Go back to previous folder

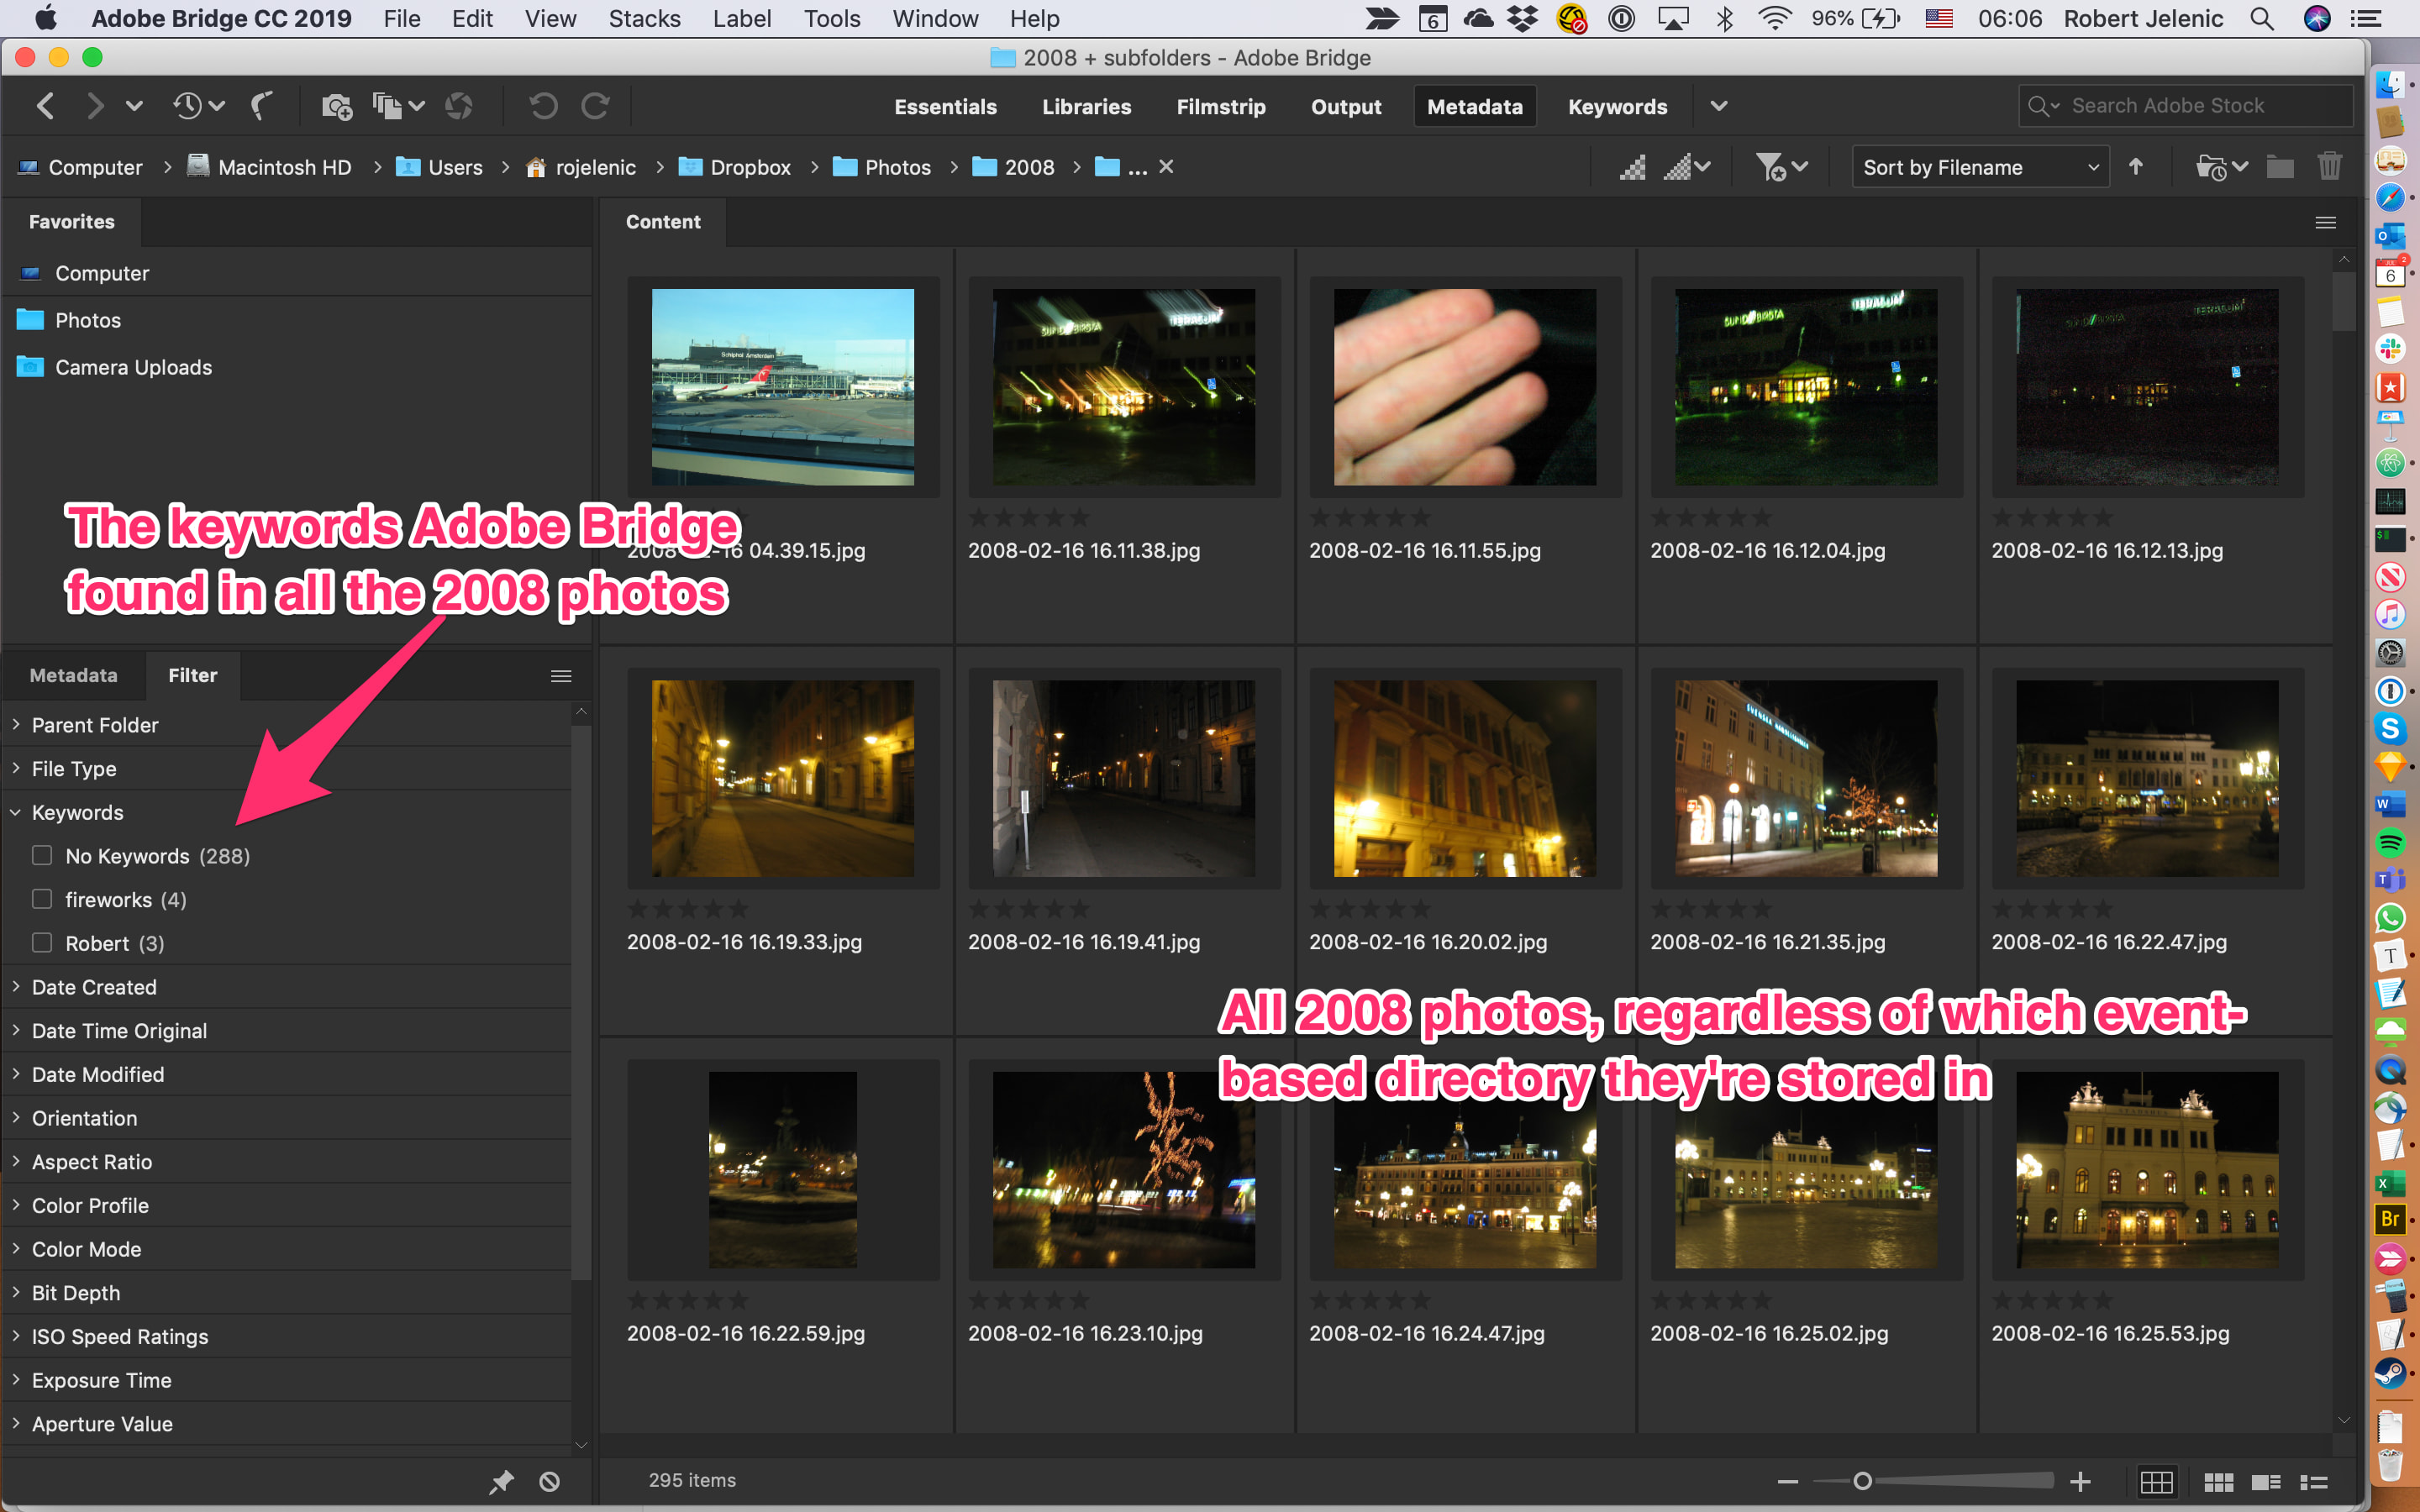pyautogui.click(x=45, y=105)
